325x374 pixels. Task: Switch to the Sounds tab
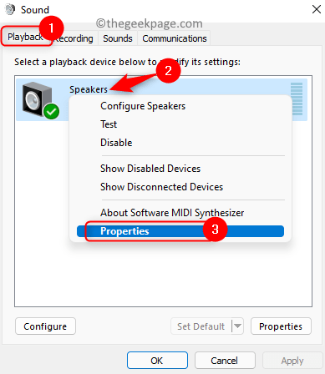click(x=118, y=38)
